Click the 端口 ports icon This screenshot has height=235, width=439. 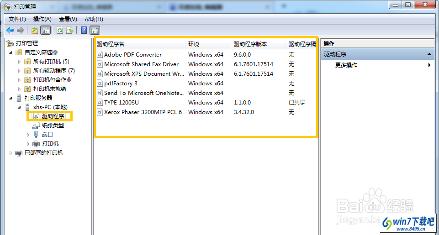tap(36, 135)
